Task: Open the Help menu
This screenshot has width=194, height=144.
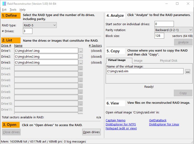Action: pyautogui.click(x=22, y=10)
